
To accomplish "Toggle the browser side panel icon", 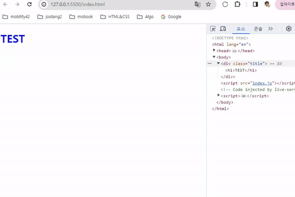I will click(x=255, y=4).
